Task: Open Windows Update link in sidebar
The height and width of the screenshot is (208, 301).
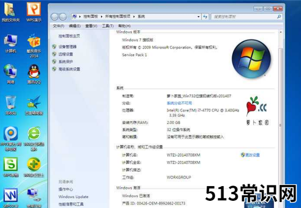Action: point(73,197)
